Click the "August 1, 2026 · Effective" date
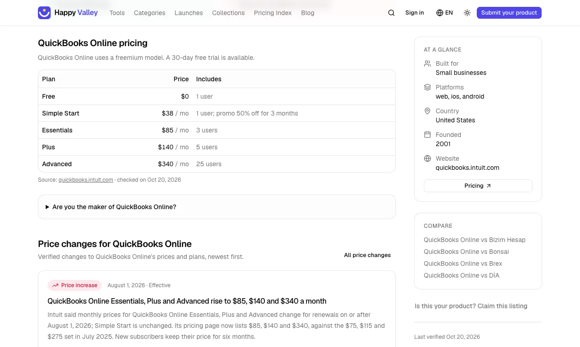The height and width of the screenshot is (347, 580). 139,285
